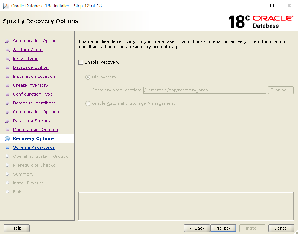Navigate to Installation Location step

point(34,77)
